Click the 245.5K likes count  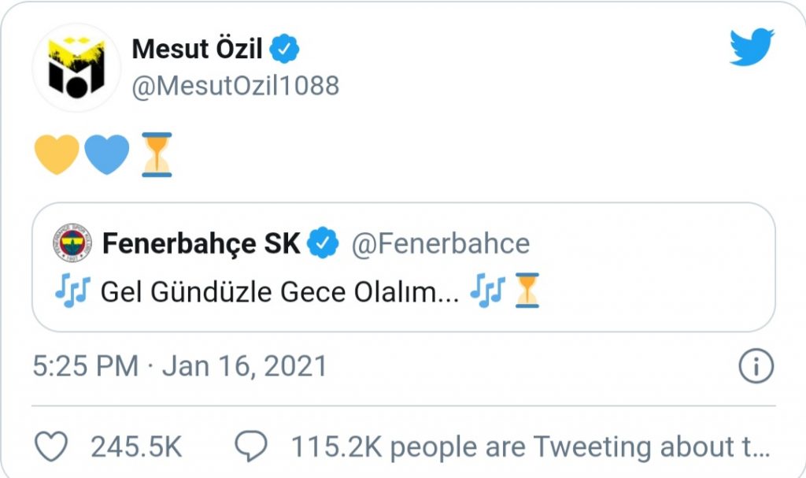tap(136, 446)
